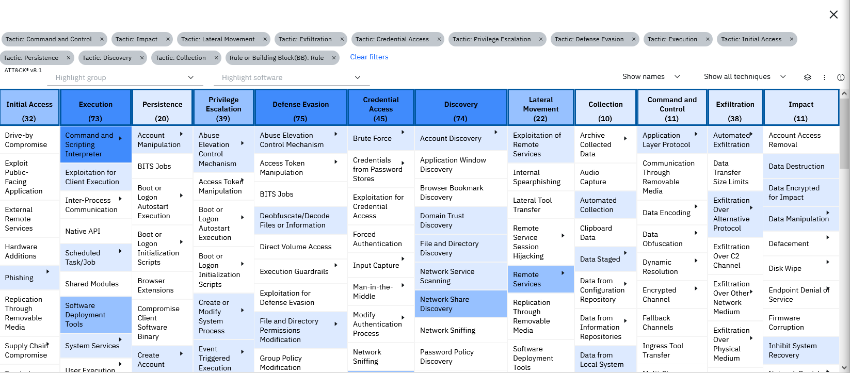This screenshot has height=373, width=850.
Task: Remove the Tactic: Discovery filter chip
Action: 142,58
